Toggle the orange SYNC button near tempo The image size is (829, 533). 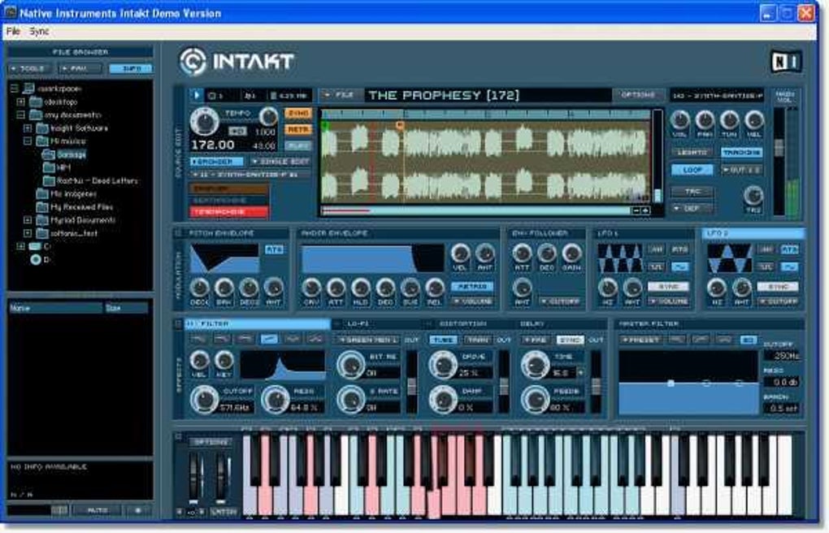click(x=298, y=113)
